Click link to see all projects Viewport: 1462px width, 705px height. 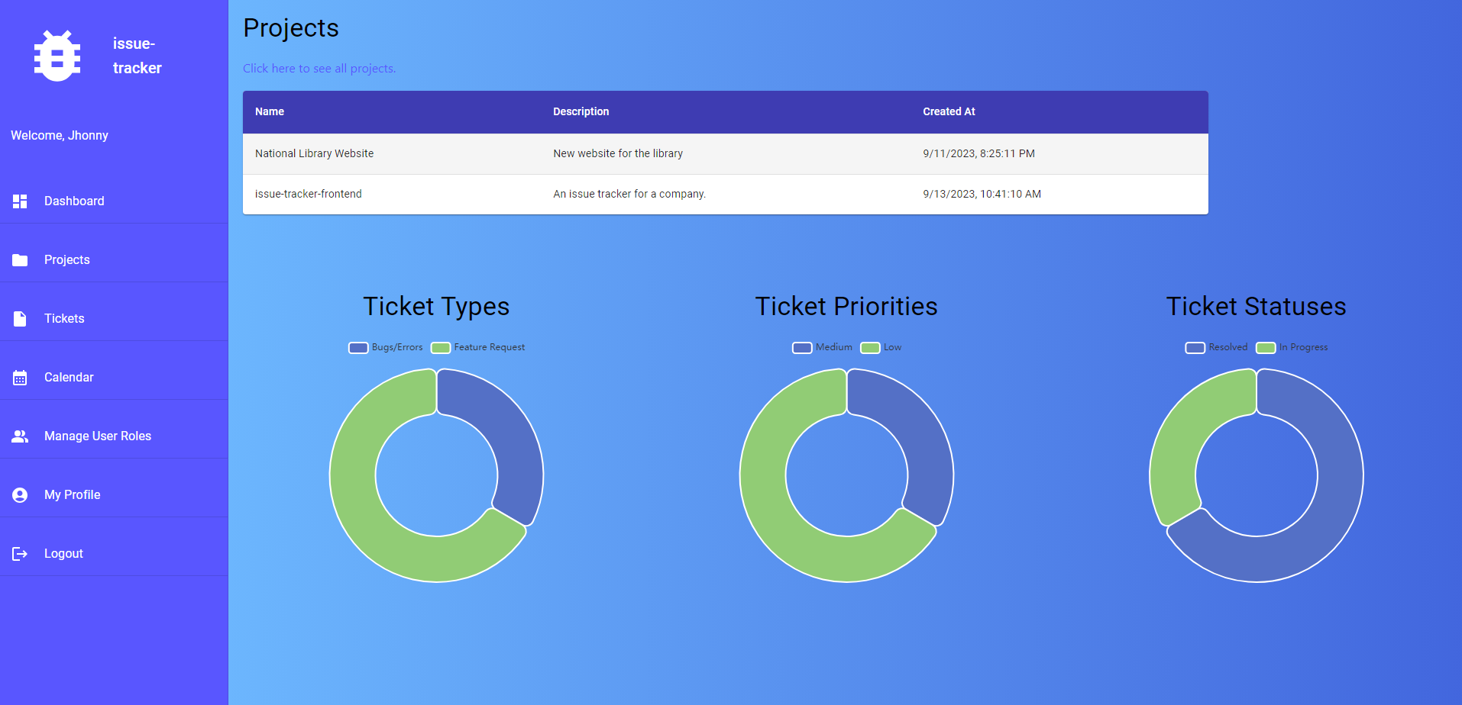[319, 69]
